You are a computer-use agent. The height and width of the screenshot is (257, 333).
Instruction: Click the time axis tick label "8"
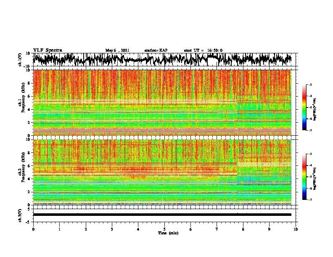[243, 229]
